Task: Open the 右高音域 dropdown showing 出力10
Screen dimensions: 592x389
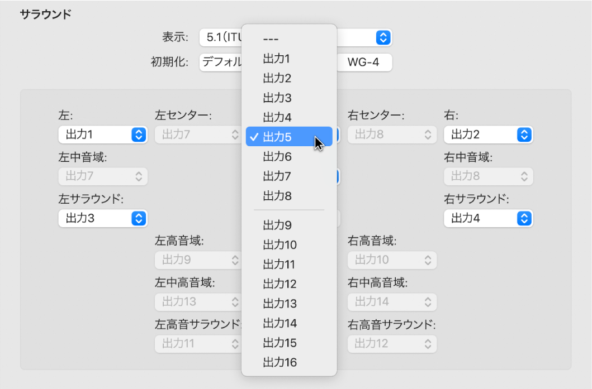Action: click(x=392, y=260)
